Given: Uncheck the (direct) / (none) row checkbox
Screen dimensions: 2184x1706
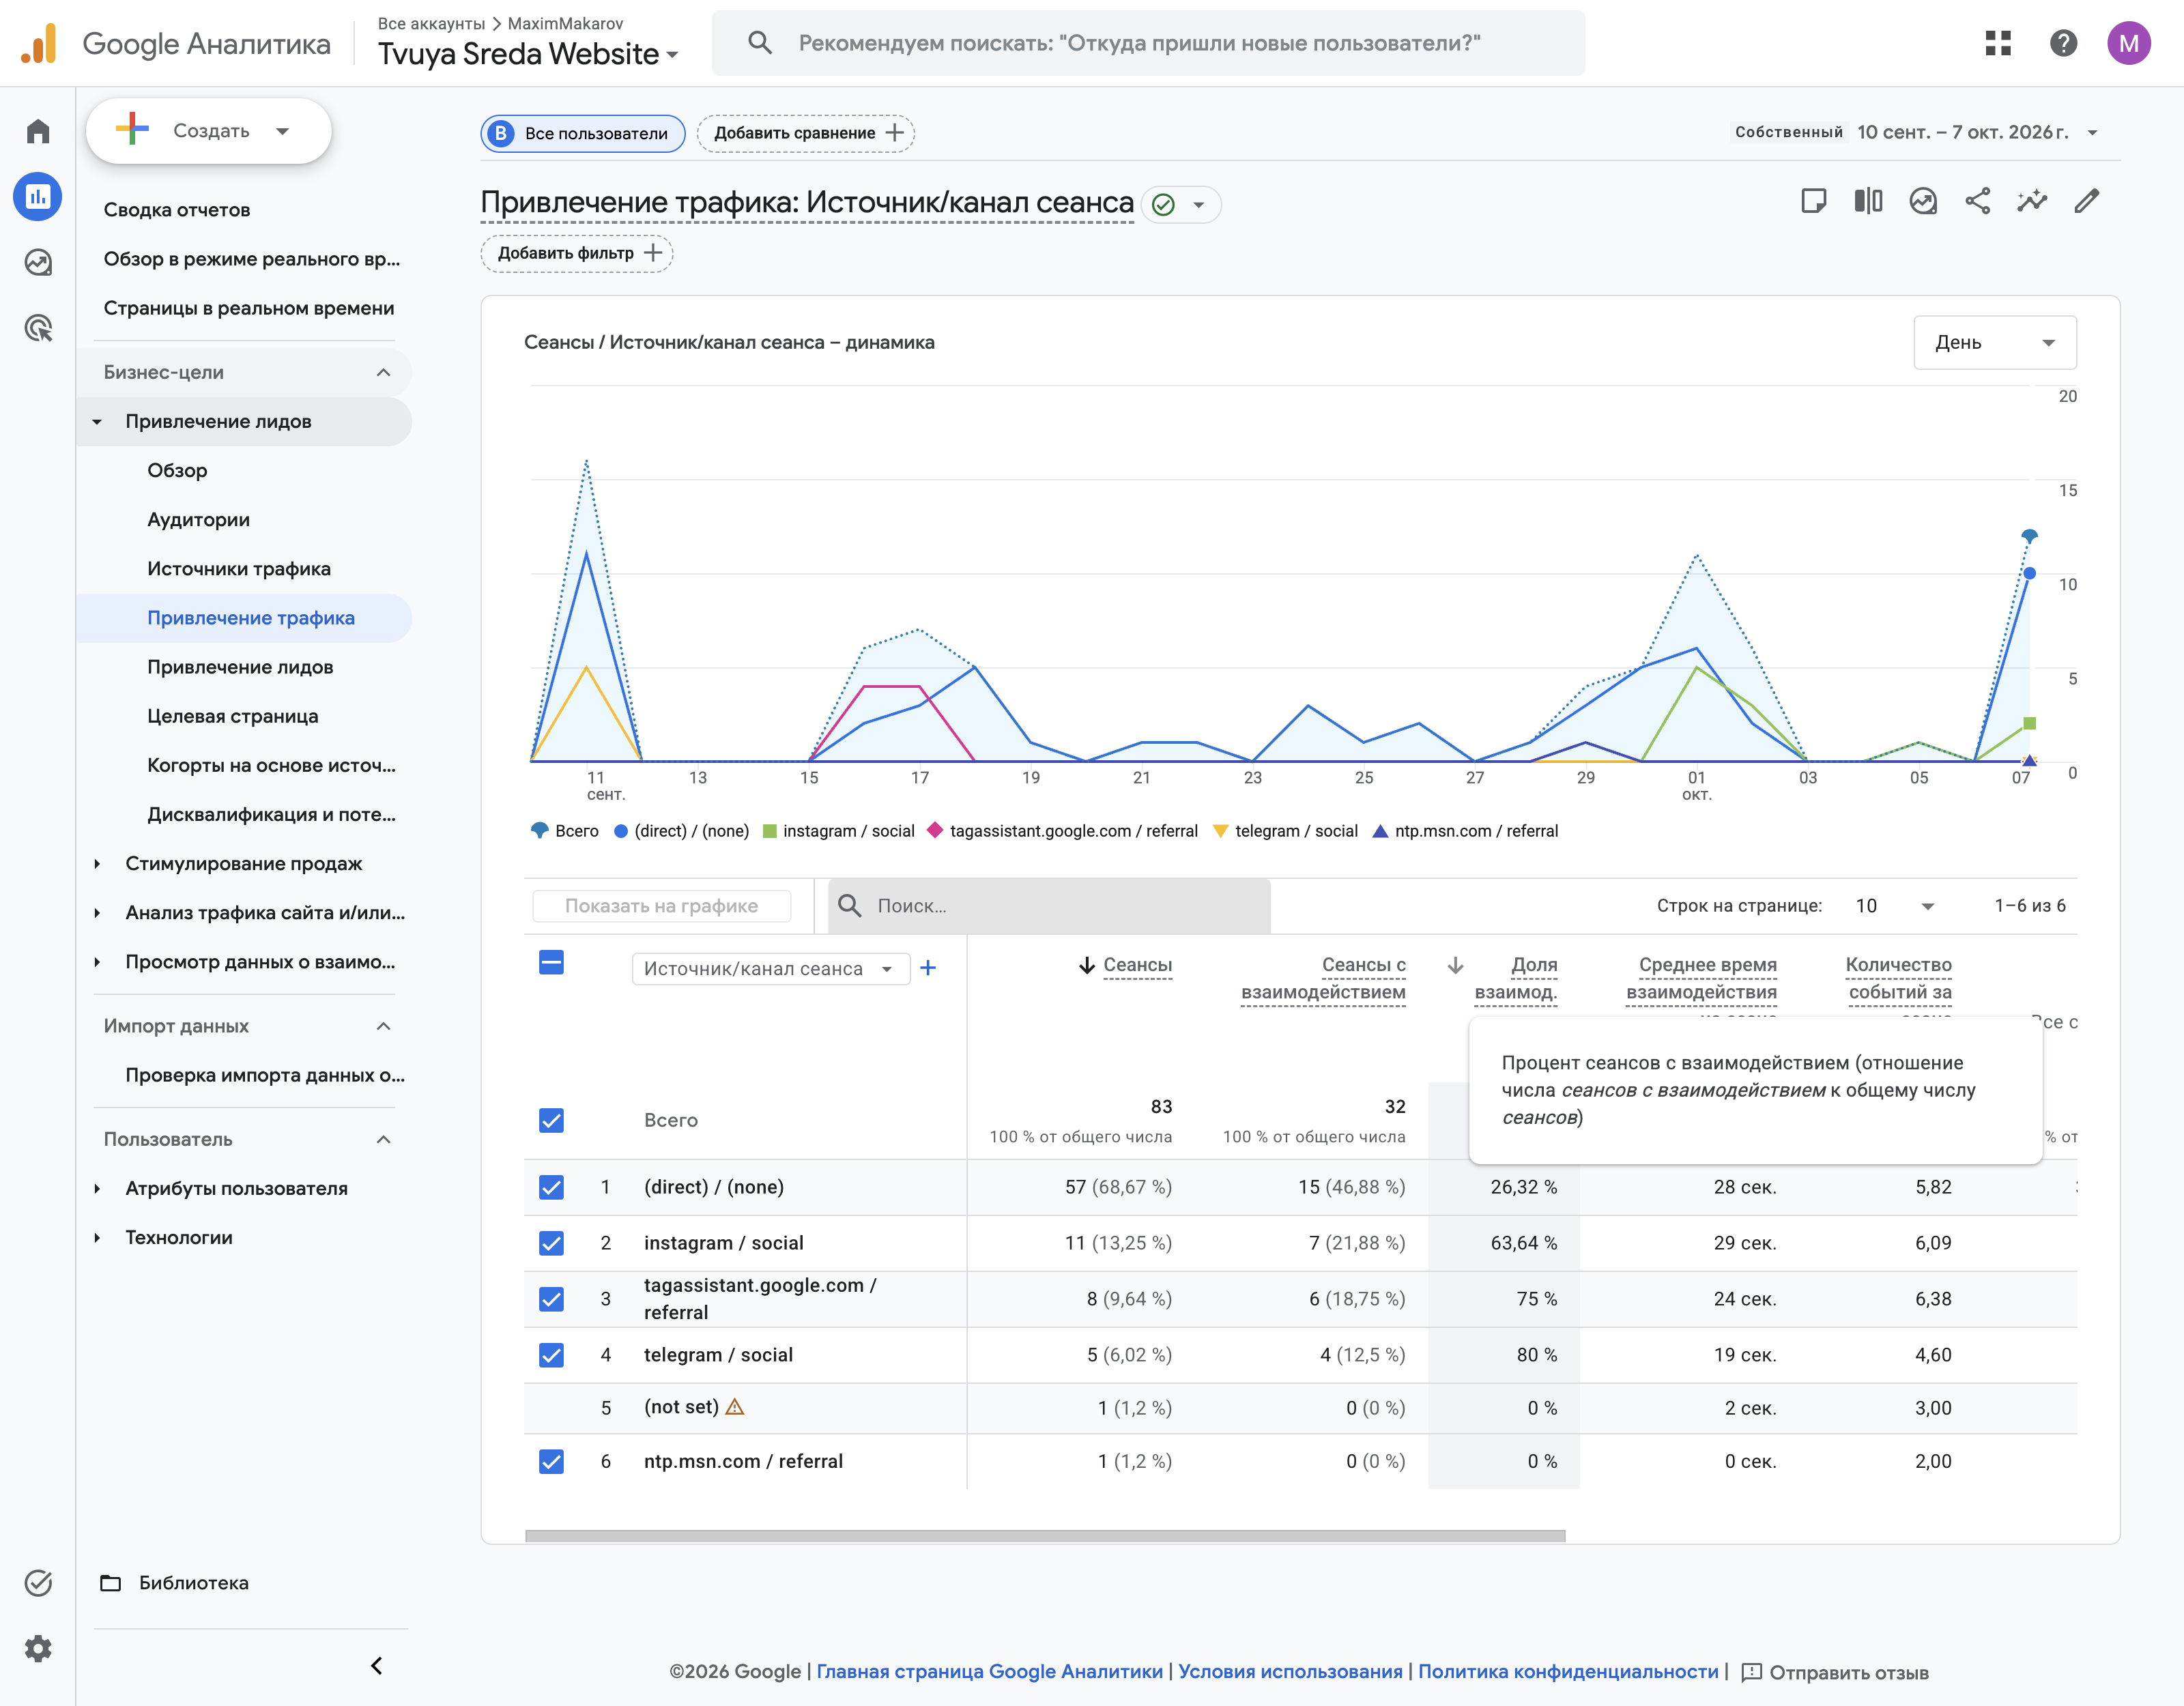Looking at the screenshot, I should pyautogui.click(x=551, y=1187).
